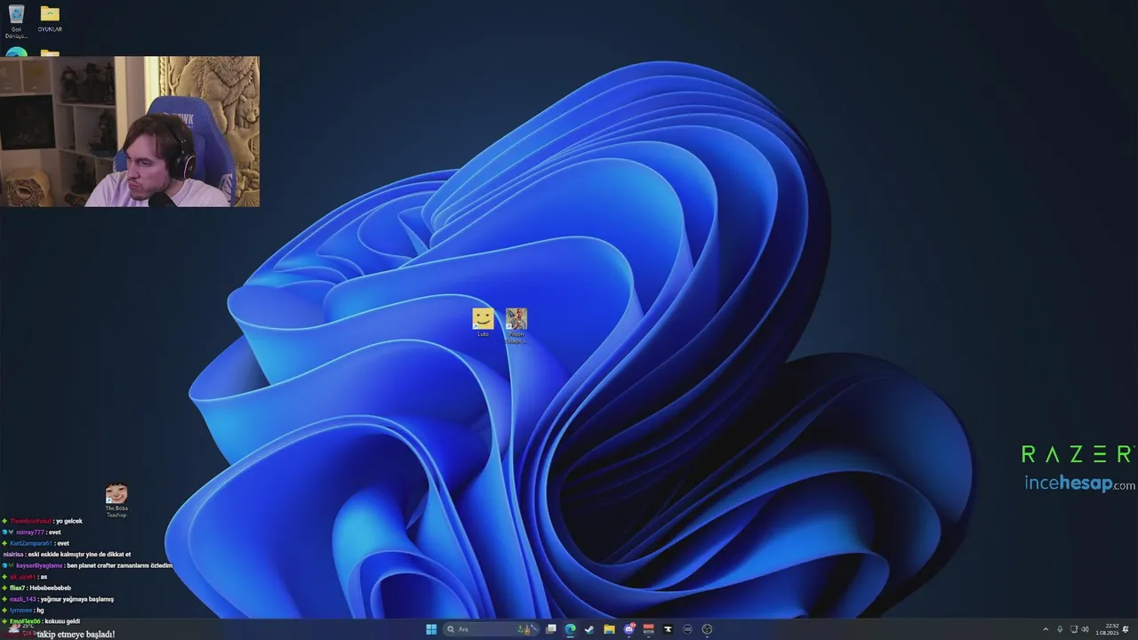Image resolution: width=1138 pixels, height=640 pixels.
Task: Click the Ara search box in taskbar
Action: click(491, 629)
